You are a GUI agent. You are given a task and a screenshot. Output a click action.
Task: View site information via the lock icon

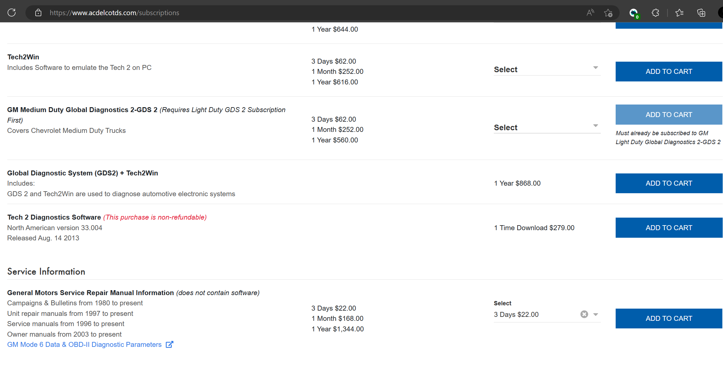pyautogui.click(x=38, y=13)
